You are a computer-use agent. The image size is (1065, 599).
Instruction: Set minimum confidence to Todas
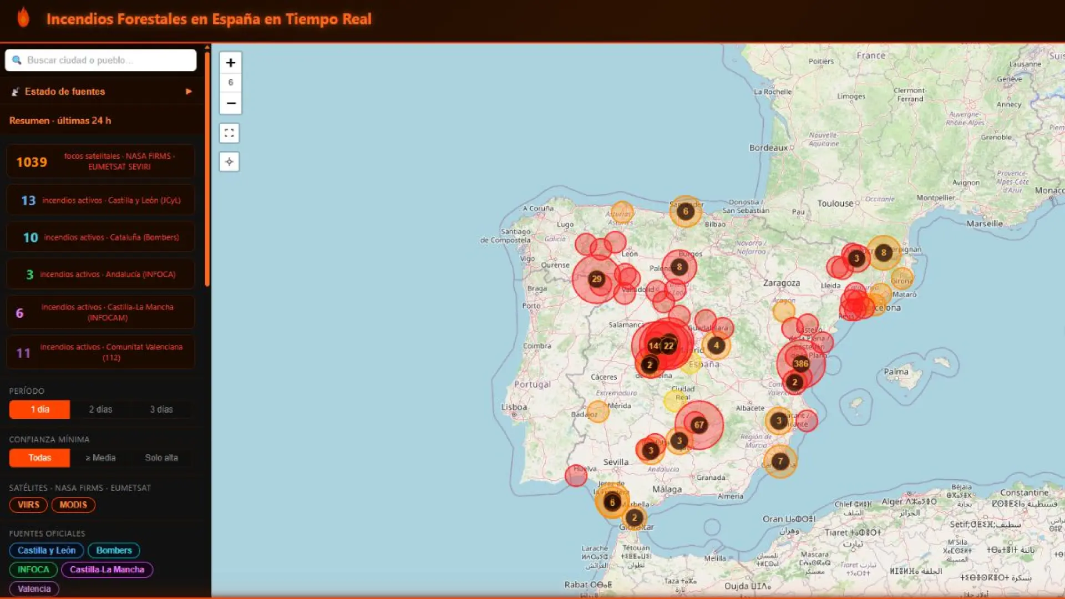pyautogui.click(x=39, y=458)
